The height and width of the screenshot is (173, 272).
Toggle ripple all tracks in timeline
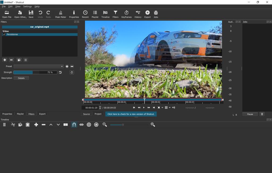pyautogui.click(x=96, y=125)
